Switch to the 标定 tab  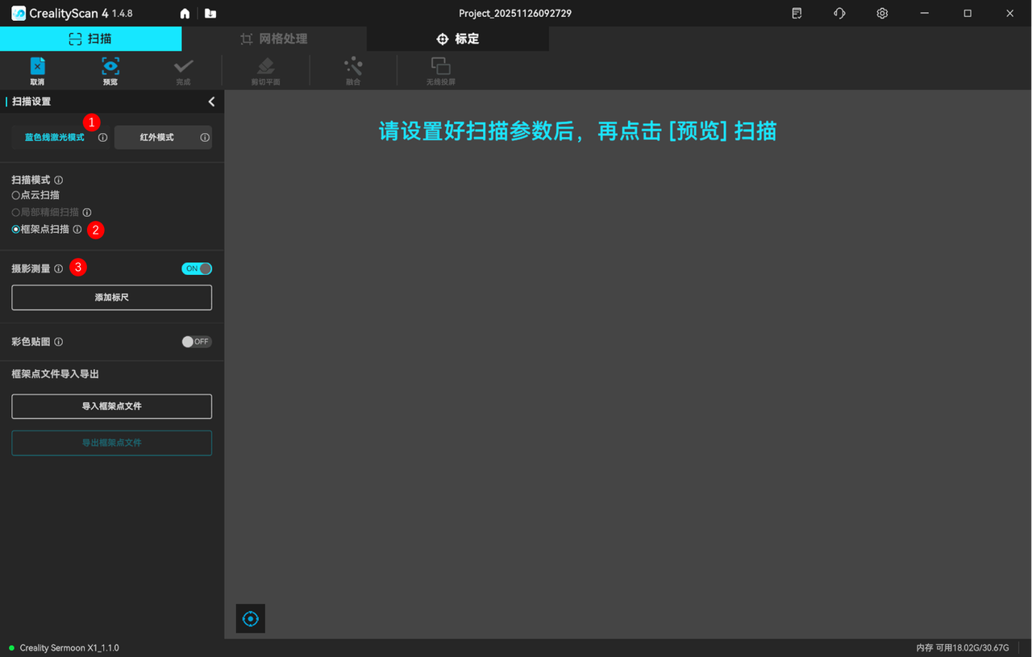click(x=458, y=39)
